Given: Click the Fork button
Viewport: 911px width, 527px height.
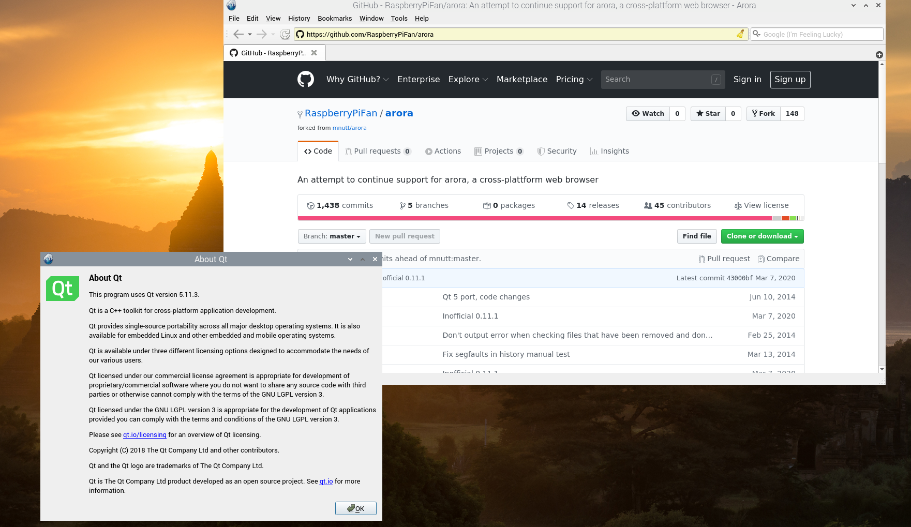Looking at the screenshot, I should click(764, 114).
